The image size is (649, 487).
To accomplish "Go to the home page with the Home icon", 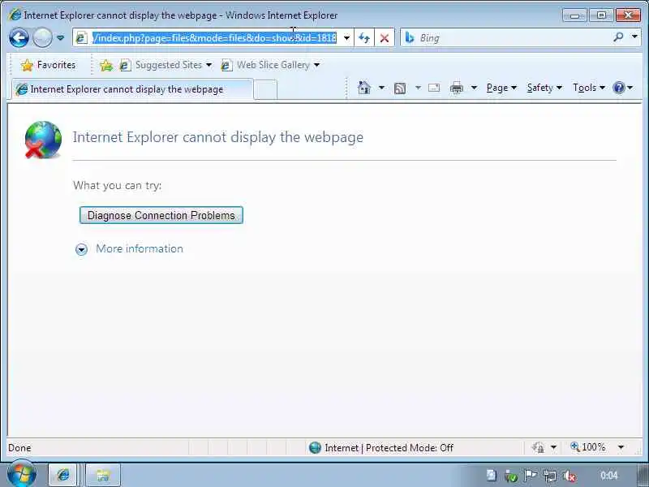I will [x=364, y=88].
